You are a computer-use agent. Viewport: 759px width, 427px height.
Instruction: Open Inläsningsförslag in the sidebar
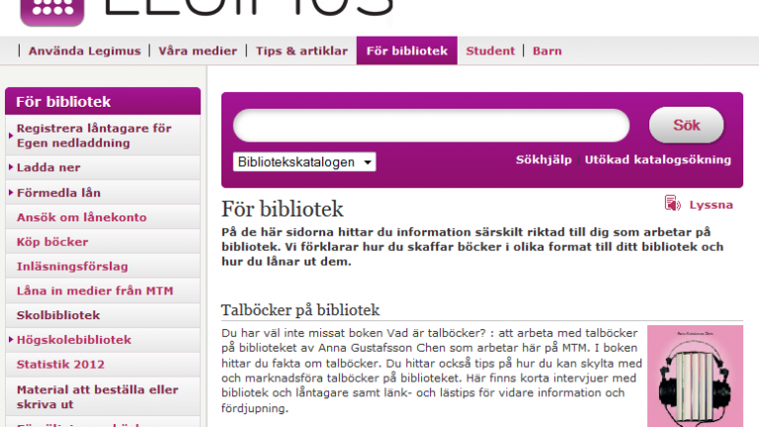[x=72, y=266]
